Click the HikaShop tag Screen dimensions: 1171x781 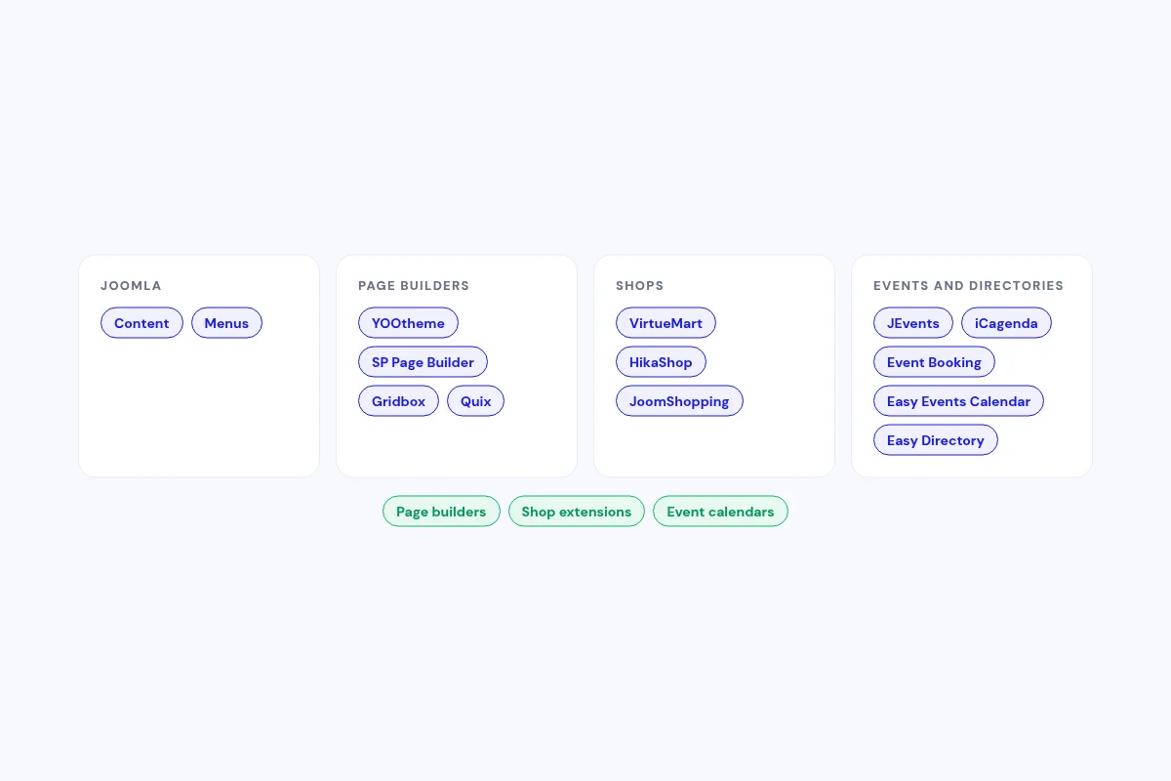(661, 362)
